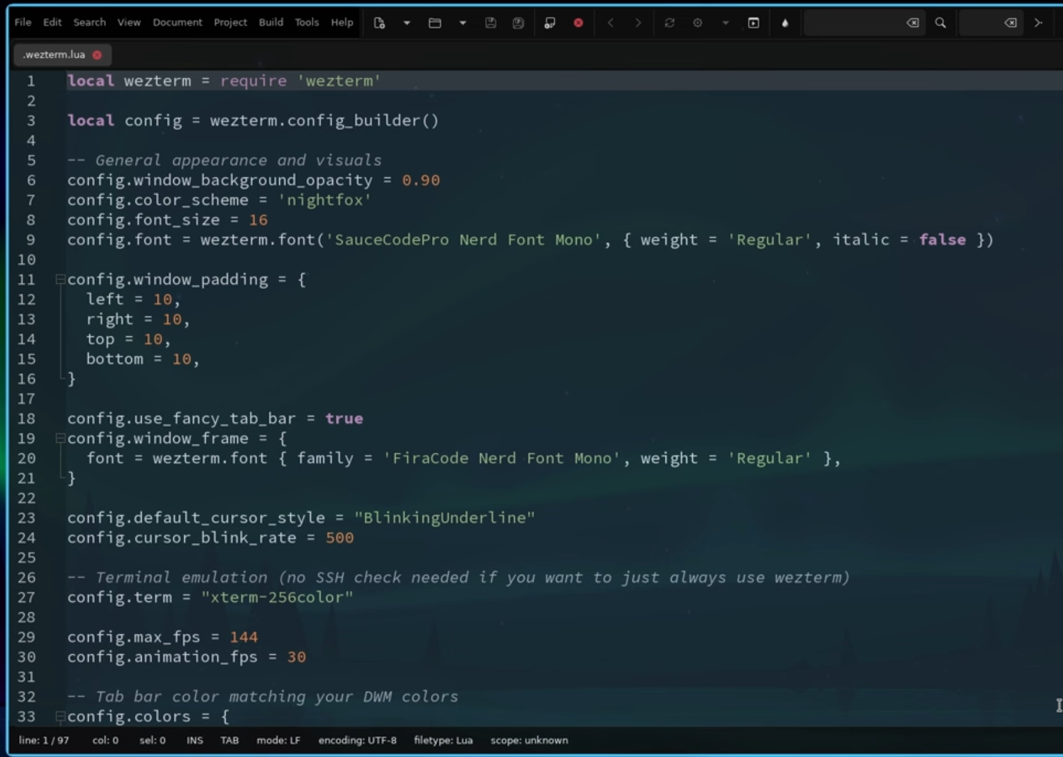Click 'scope: unknown' in status bar

coord(529,740)
